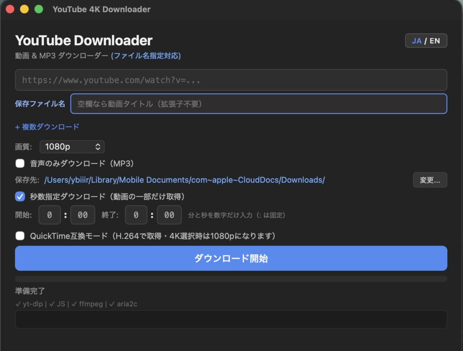Click the (ファイル名指定対応) text
The width and height of the screenshot is (463, 351).
click(146, 56)
